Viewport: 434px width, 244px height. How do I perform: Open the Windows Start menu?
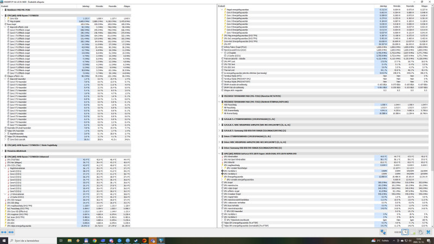coord(4,241)
